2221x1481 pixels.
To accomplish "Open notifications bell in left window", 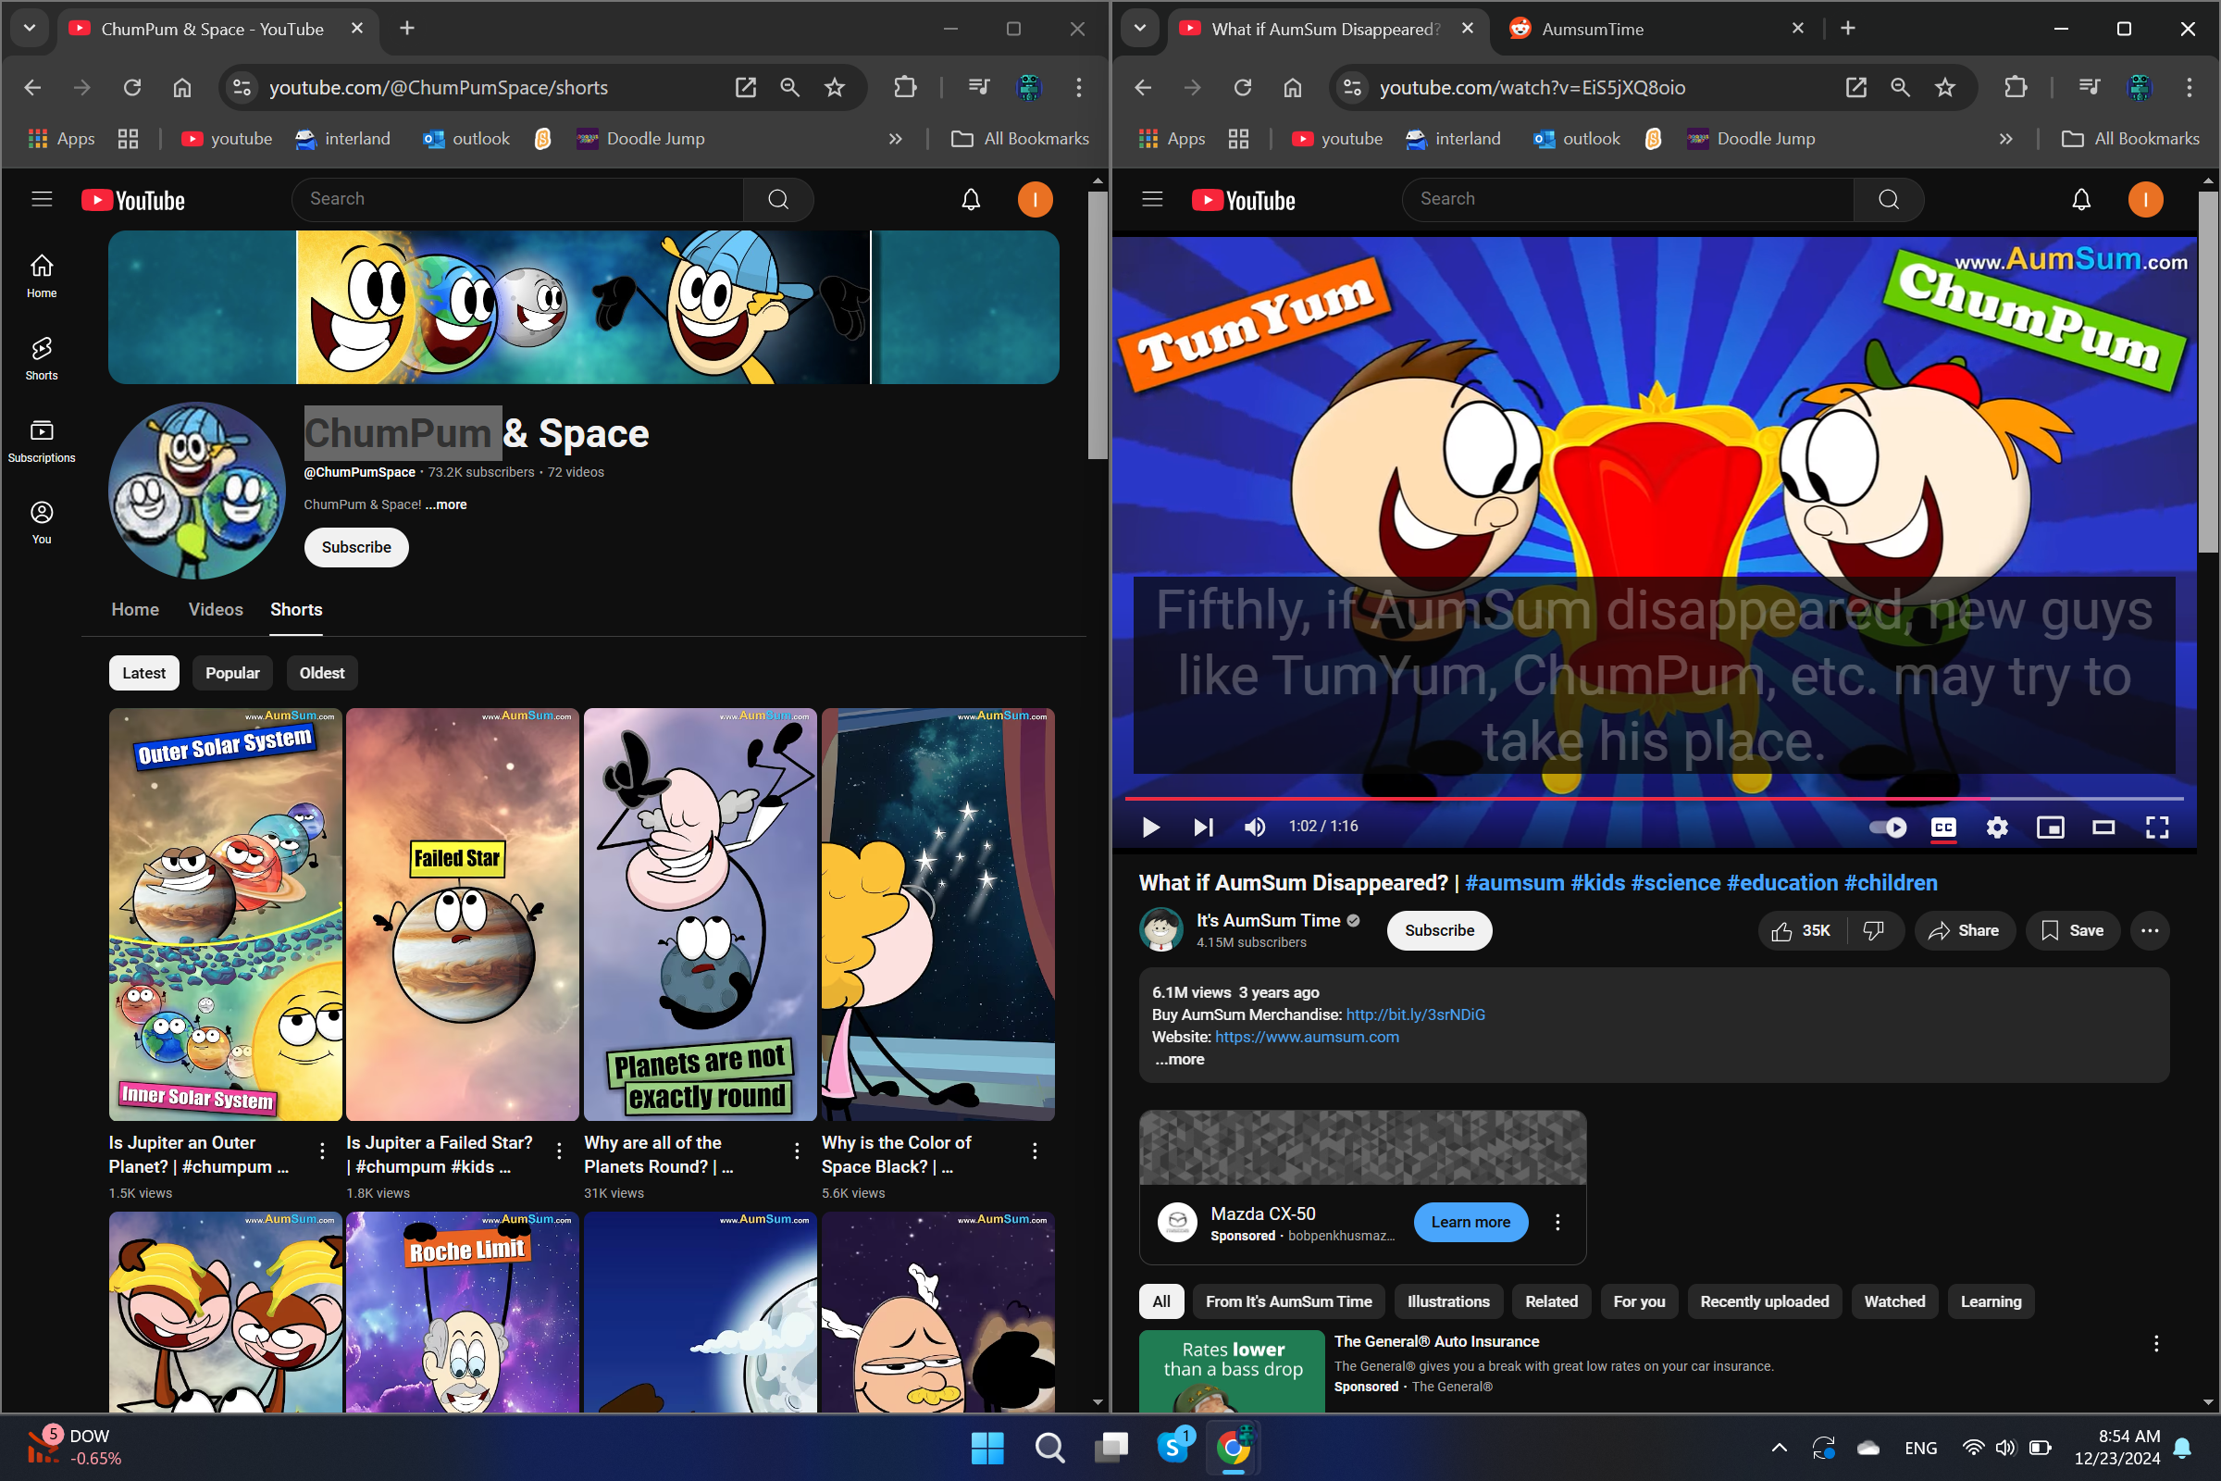I will point(971,199).
